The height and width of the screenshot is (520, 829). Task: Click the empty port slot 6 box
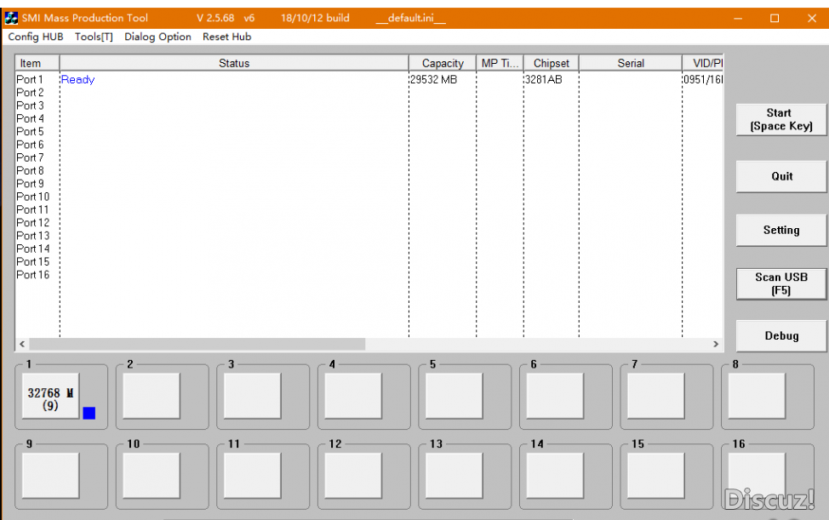tap(555, 396)
